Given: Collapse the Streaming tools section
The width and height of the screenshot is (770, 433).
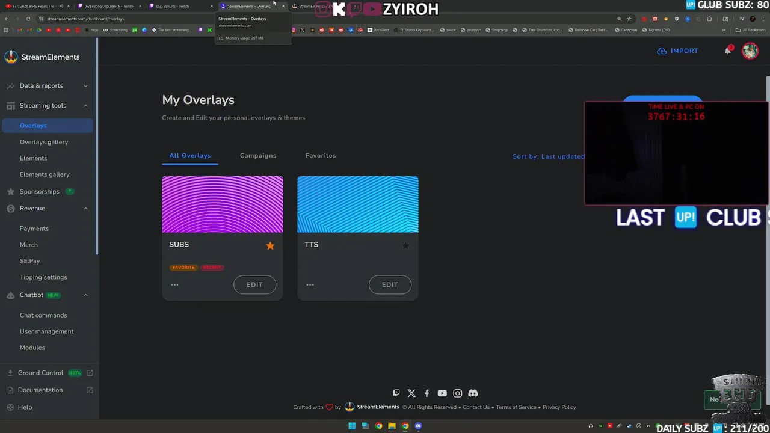Looking at the screenshot, I should coord(85,106).
